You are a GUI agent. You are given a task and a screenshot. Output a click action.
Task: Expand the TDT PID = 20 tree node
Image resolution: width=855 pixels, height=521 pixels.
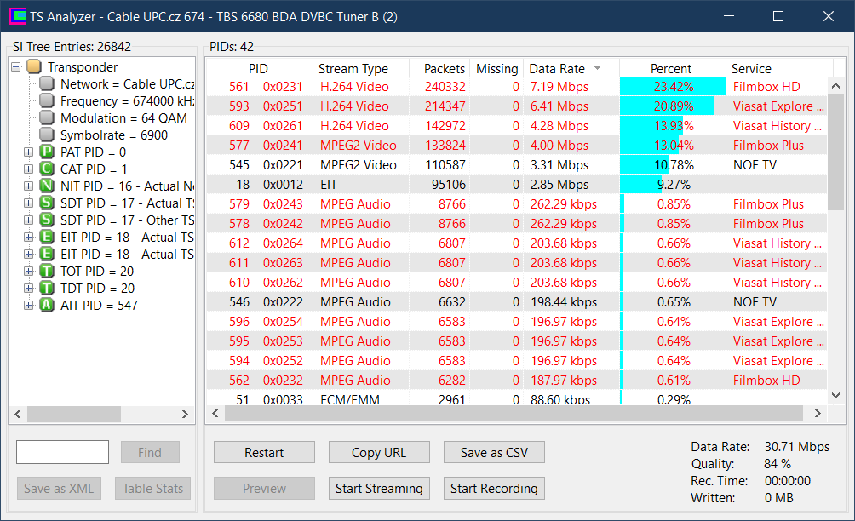pyautogui.click(x=28, y=289)
